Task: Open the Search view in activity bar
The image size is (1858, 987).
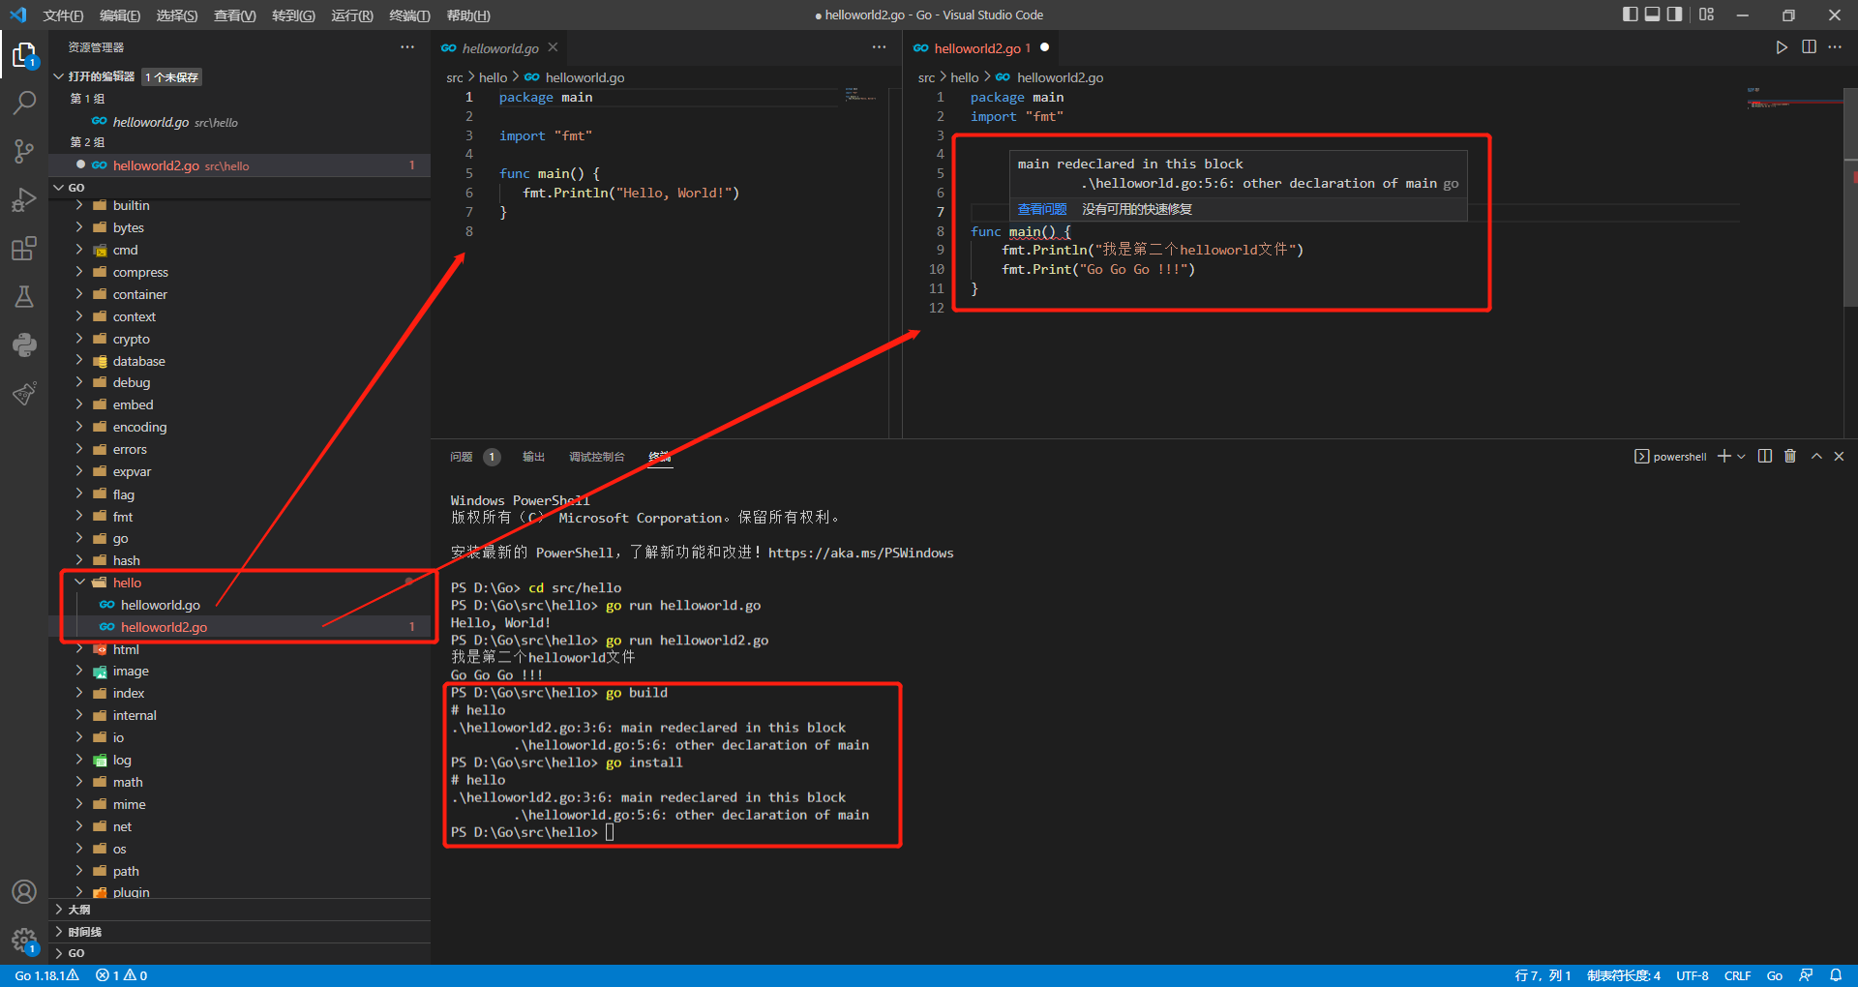Action: point(24,103)
